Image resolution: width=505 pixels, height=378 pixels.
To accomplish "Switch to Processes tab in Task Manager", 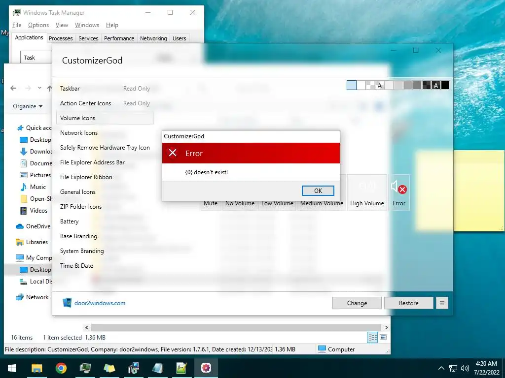I will click(x=61, y=38).
